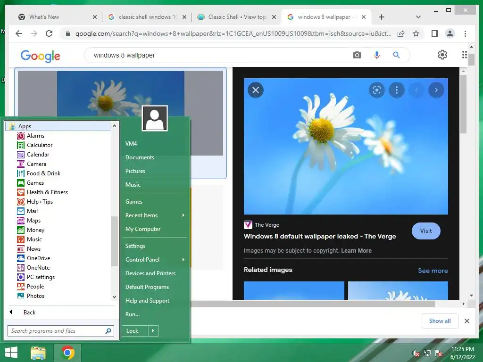Toggle Chrome side panel button

coord(434,33)
